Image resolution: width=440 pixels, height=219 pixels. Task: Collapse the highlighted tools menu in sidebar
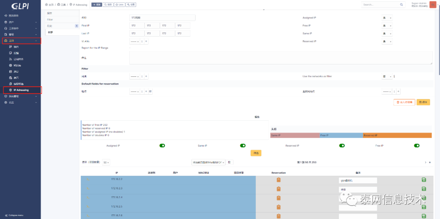22,41
